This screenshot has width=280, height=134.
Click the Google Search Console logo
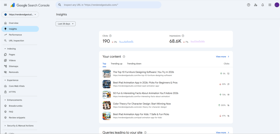[x=30, y=5]
